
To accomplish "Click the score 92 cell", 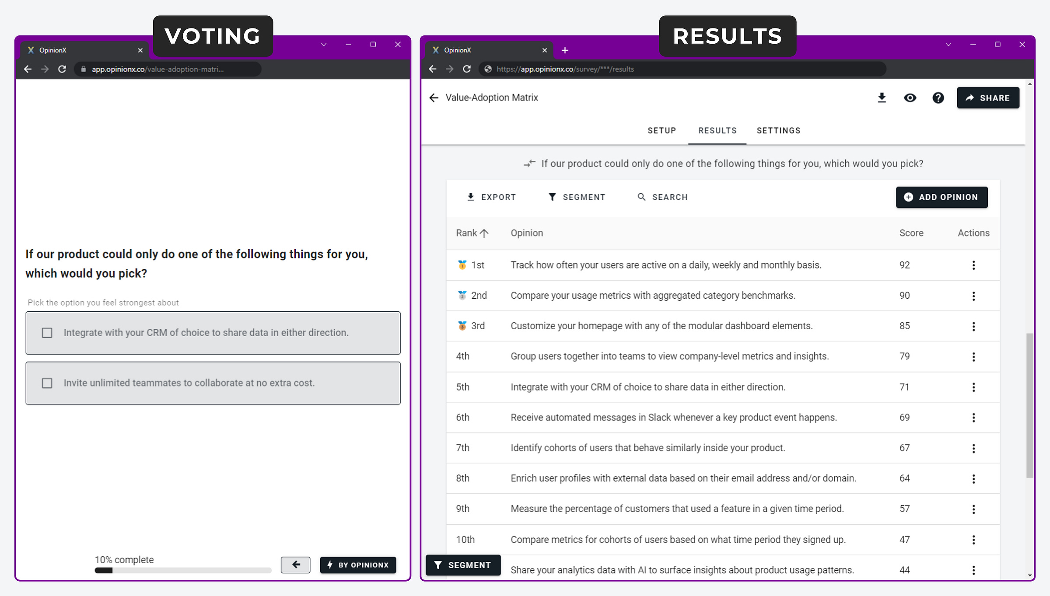I will (x=904, y=265).
